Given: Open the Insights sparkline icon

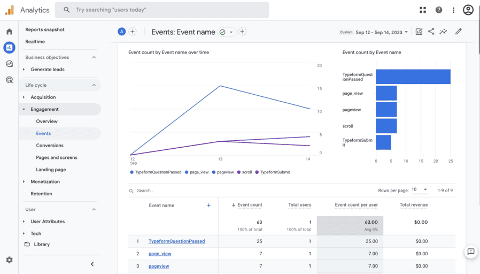Looking at the screenshot, I should click(x=443, y=32).
